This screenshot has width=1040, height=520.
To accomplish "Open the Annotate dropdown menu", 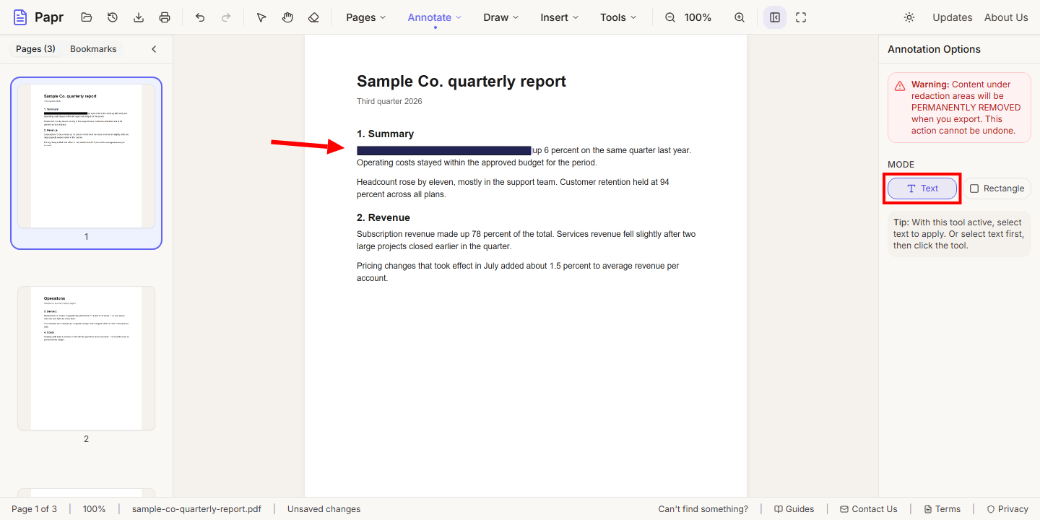I will (435, 17).
